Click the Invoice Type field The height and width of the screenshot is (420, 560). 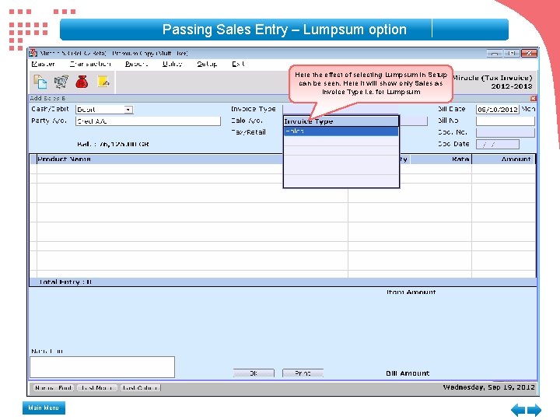[x=341, y=110]
